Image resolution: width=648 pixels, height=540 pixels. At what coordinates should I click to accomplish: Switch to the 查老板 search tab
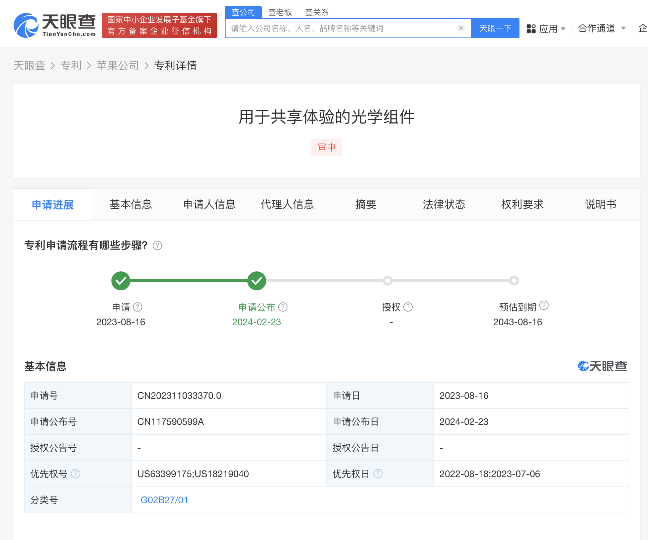[x=280, y=12]
